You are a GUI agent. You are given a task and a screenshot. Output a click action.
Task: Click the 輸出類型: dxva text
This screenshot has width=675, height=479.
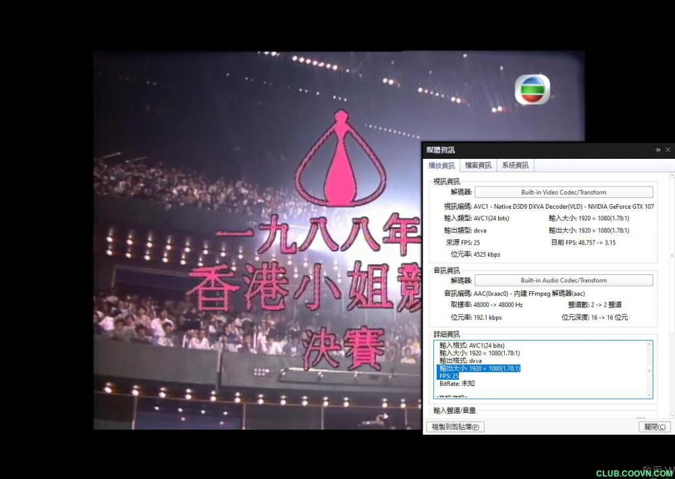pos(465,230)
